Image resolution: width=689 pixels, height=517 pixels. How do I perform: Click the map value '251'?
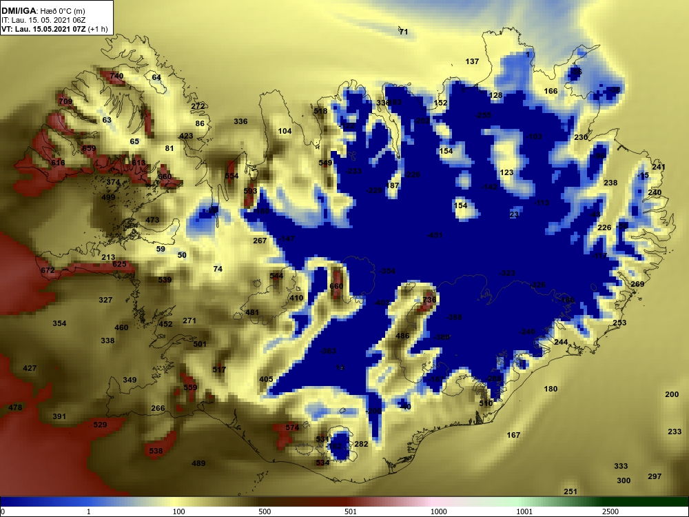point(570,492)
